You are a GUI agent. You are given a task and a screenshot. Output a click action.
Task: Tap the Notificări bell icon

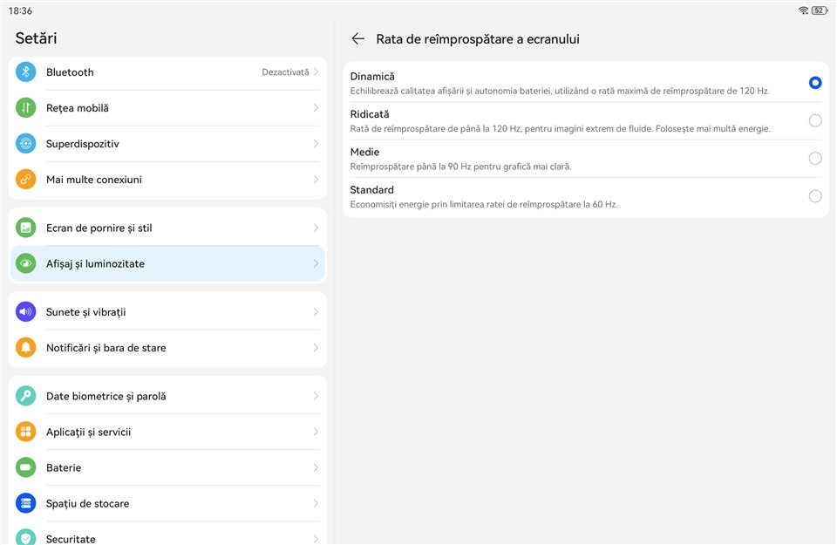(26, 348)
